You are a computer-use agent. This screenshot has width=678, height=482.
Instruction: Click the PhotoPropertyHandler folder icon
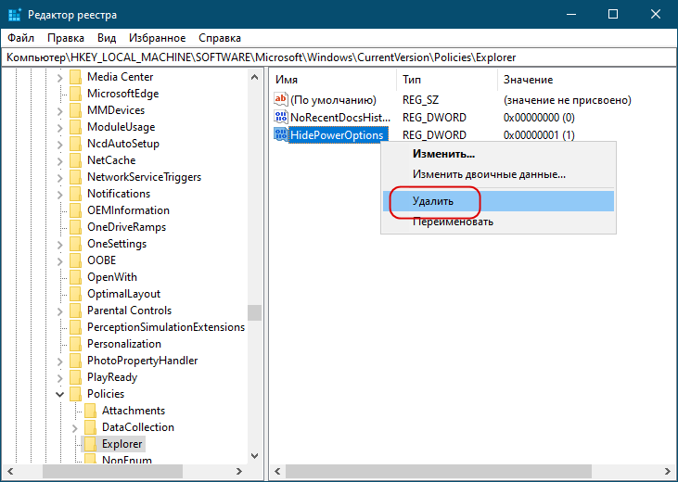75,361
